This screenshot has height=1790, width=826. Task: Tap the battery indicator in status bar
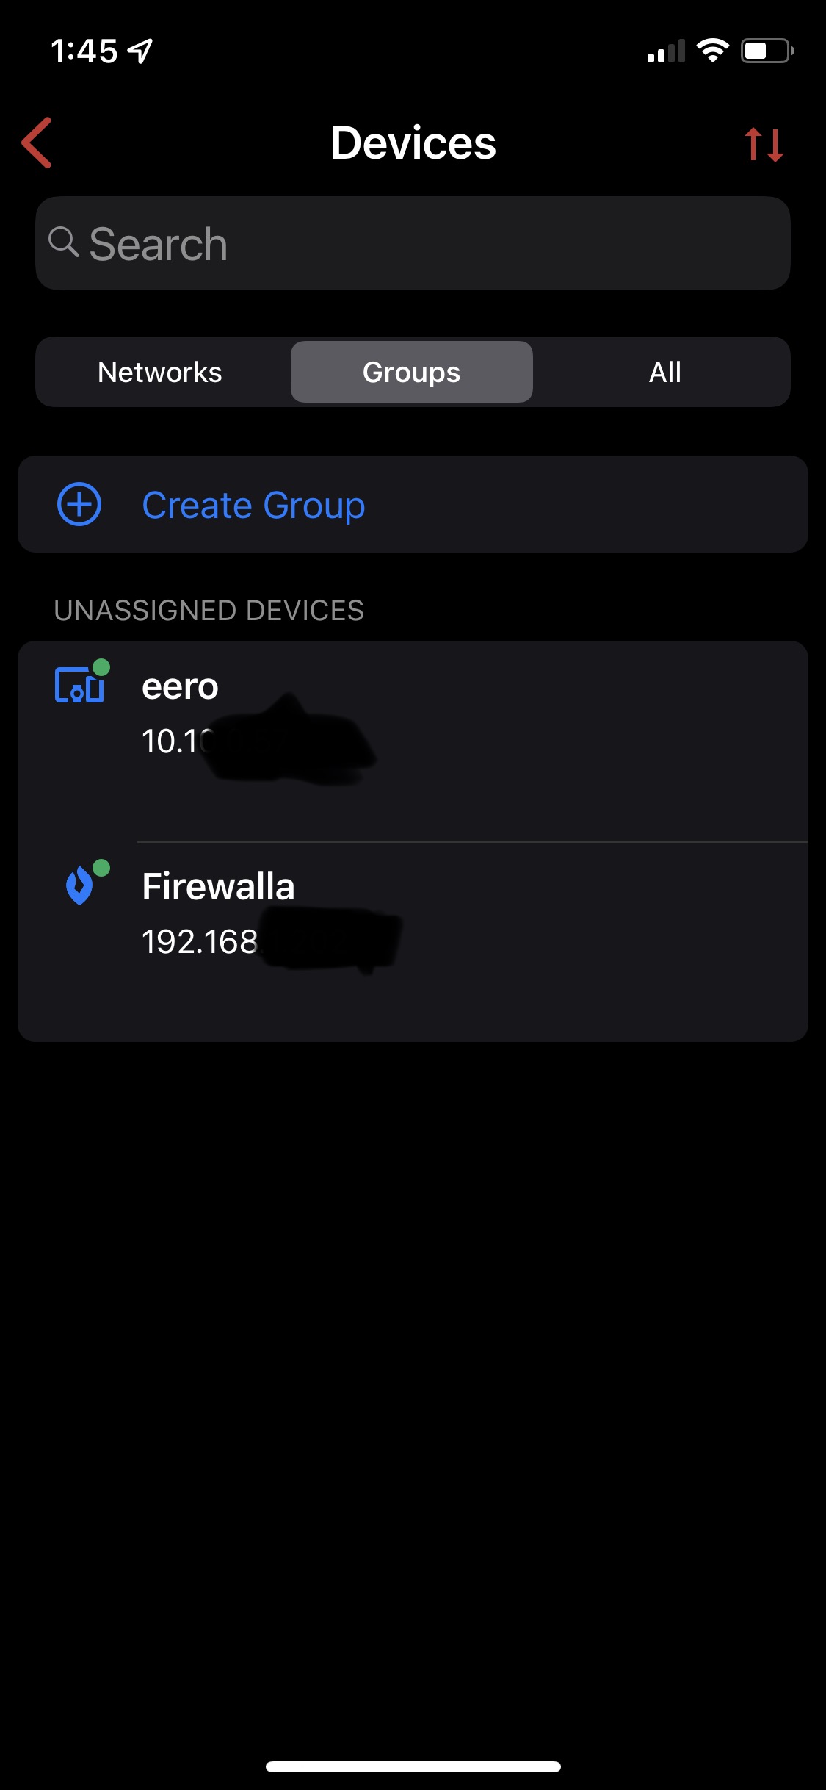767,51
